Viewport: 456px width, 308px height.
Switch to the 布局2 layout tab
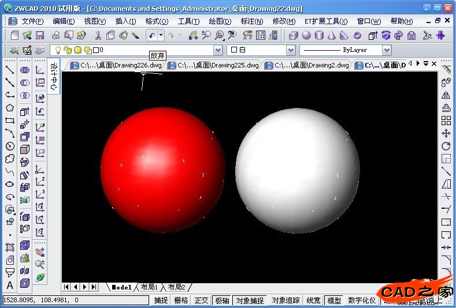(176, 287)
